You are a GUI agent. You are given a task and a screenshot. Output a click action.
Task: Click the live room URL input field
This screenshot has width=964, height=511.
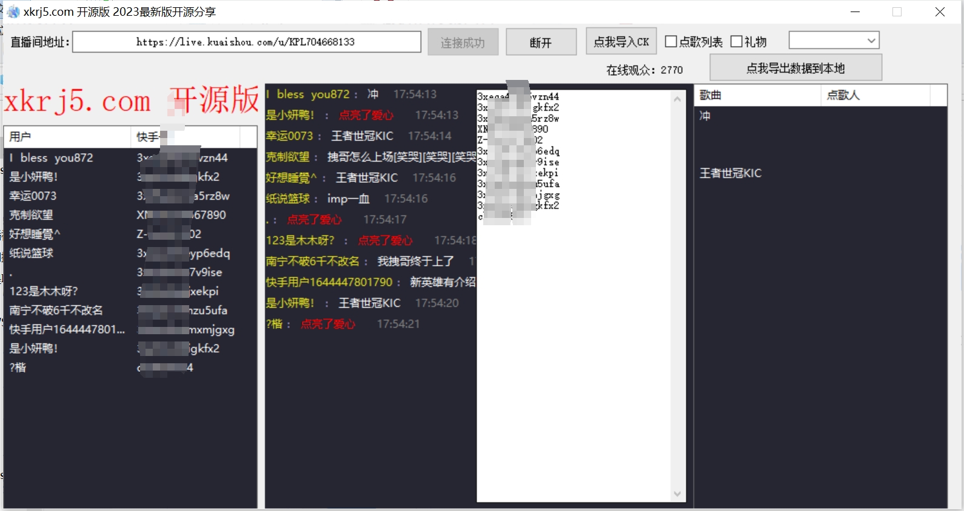pos(247,42)
